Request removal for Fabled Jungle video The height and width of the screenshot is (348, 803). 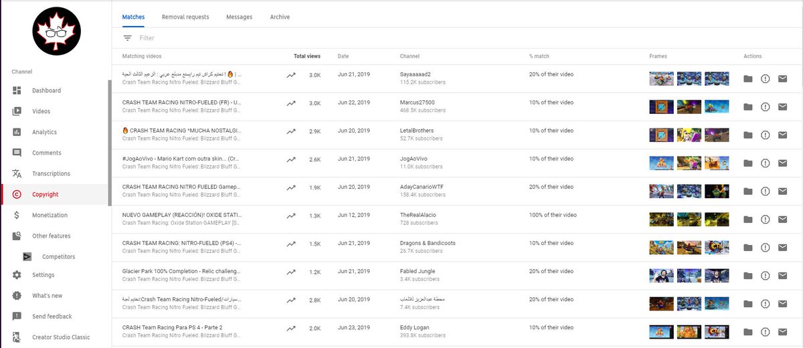pyautogui.click(x=766, y=275)
